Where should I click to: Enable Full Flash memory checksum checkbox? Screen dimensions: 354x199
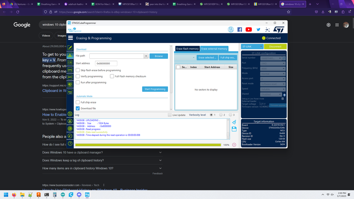[x=112, y=76]
